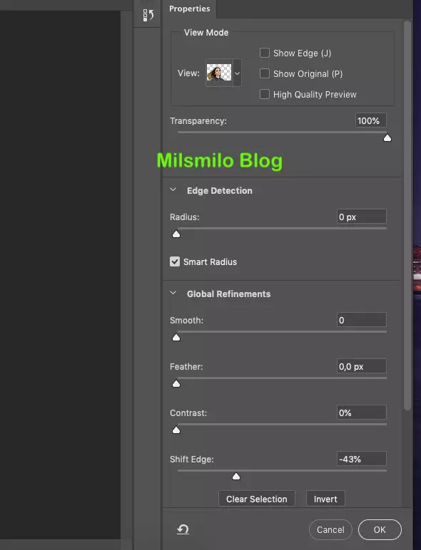421x550 pixels.
Task: Click the Shift Edge slider handle
Action: 236,477
